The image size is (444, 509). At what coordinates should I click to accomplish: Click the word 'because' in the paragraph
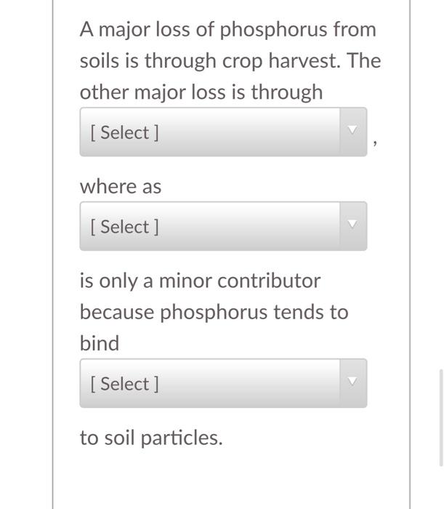click(117, 312)
